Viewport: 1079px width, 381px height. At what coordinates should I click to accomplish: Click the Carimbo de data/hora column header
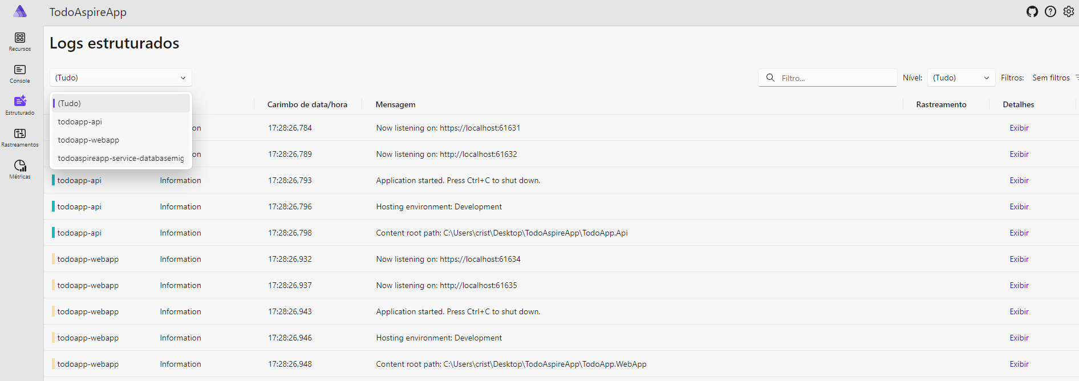click(307, 104)
